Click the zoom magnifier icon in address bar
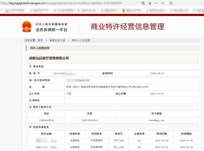 click(143, 3)
